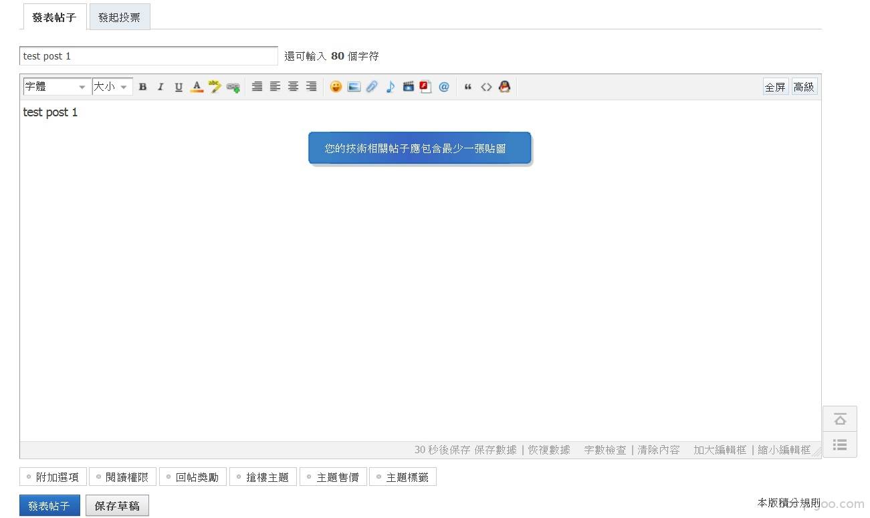The width and height of the screenshot is (870, 518).
Task: Click 恢復數據 link
Action: (x=549, y=450)
